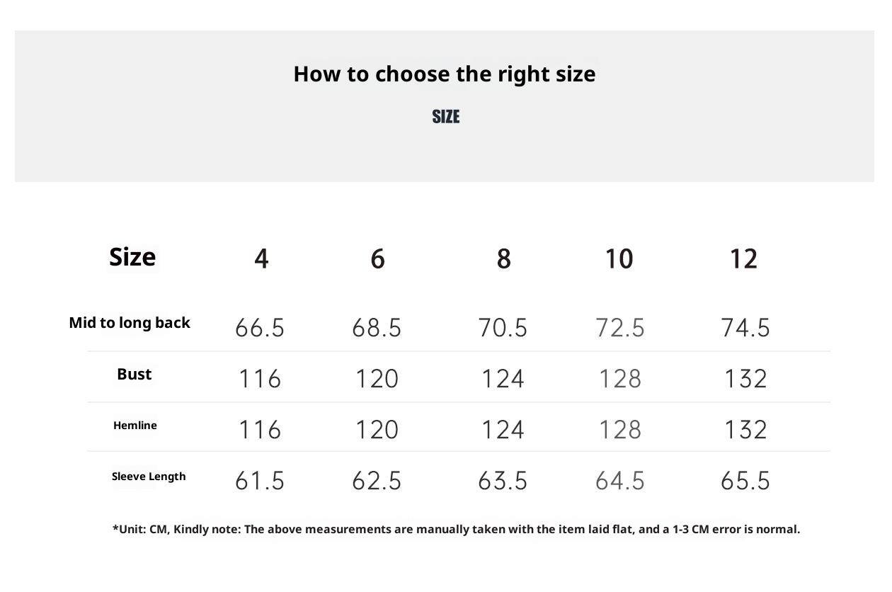Click sleeve length value 65.5
Screen dimensions: 892x592
(745, 481)
